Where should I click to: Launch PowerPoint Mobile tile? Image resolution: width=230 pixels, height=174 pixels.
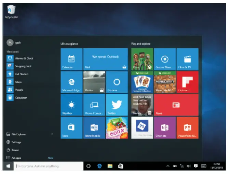pyautogui.click(x=188, y=128)
